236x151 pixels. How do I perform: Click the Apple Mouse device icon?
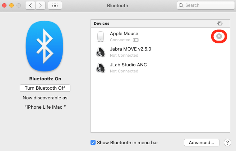tap(101, 37)
